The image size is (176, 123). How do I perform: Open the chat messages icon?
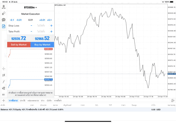[4, 20]
